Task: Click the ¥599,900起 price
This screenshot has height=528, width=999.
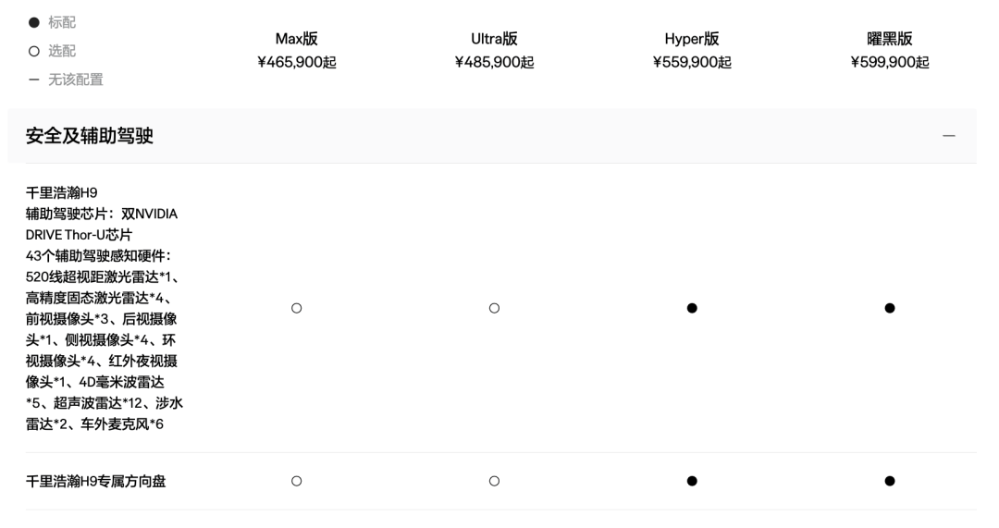Action: click(x=890, y=63)
